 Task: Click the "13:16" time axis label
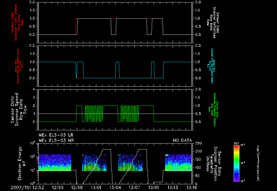[x=192, y=187]
